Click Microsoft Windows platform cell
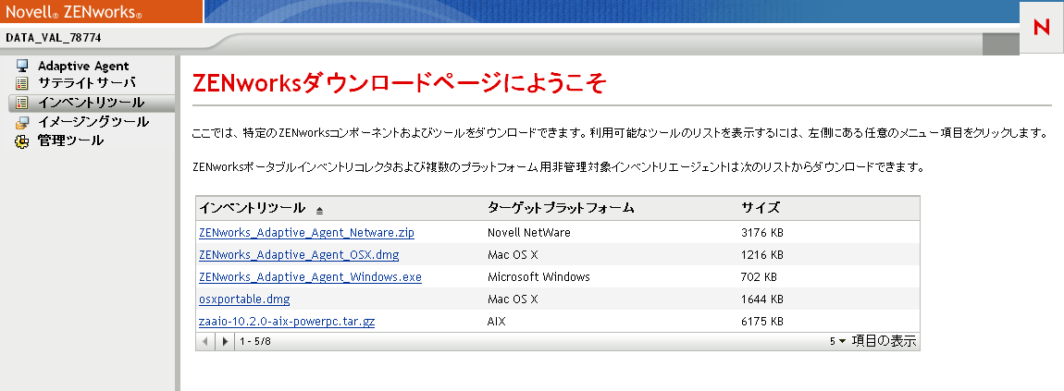Viewport: 1064px width, 391px height. tap(538, 277)
